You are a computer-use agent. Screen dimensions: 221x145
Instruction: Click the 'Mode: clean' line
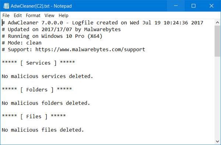tap(22, 43)
